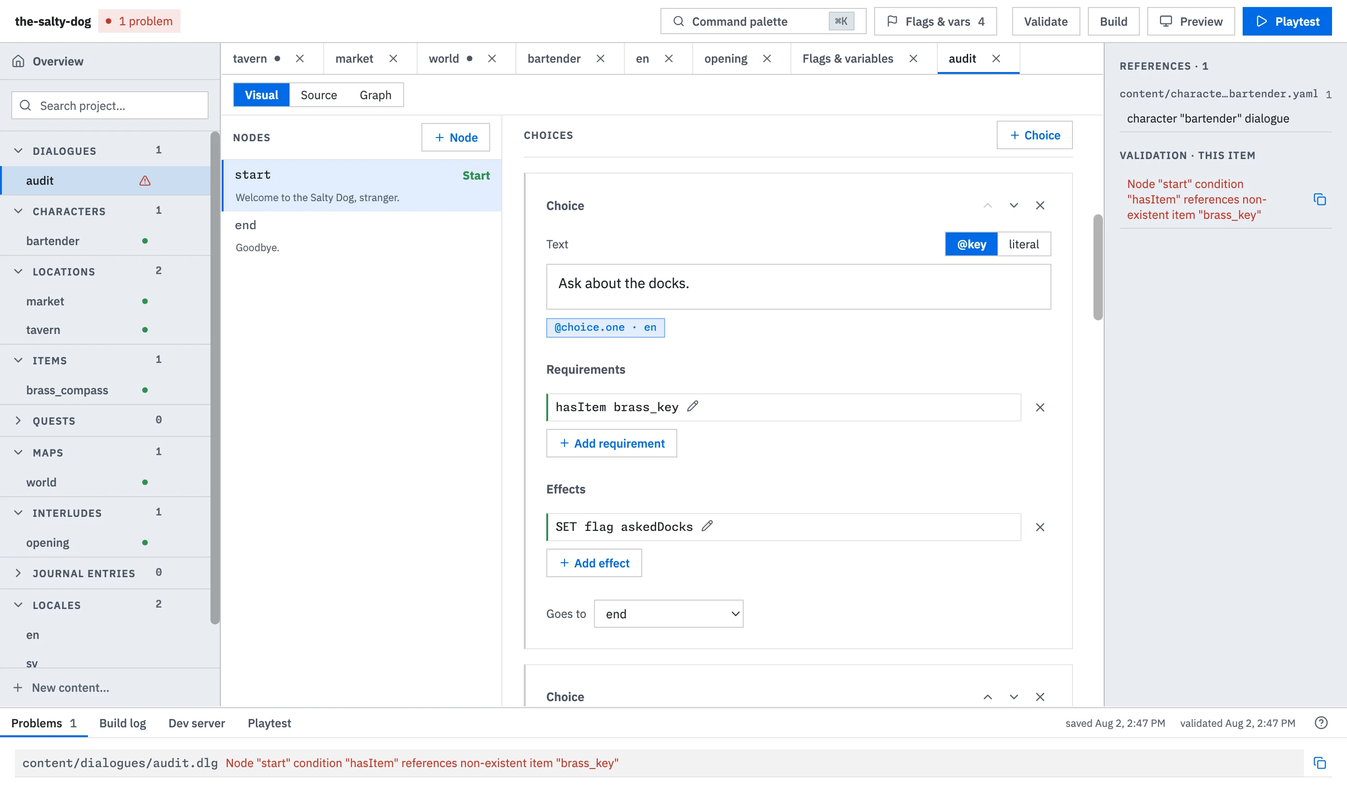Open the Command palette
Viewport: 1347px width, 812px height.
click(763, 22)
